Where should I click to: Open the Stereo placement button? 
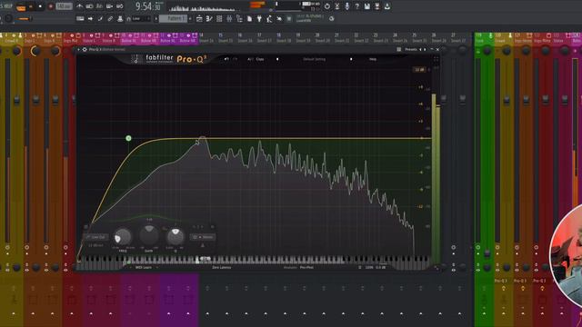click(203, 237)
